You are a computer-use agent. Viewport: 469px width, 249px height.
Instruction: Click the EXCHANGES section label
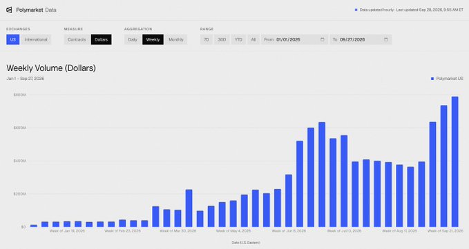coord(18,29)
